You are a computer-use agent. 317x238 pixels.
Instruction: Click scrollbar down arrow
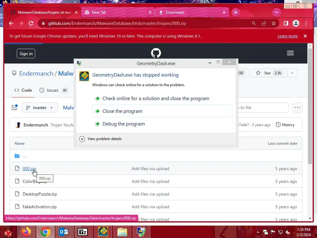coord(310,218)
